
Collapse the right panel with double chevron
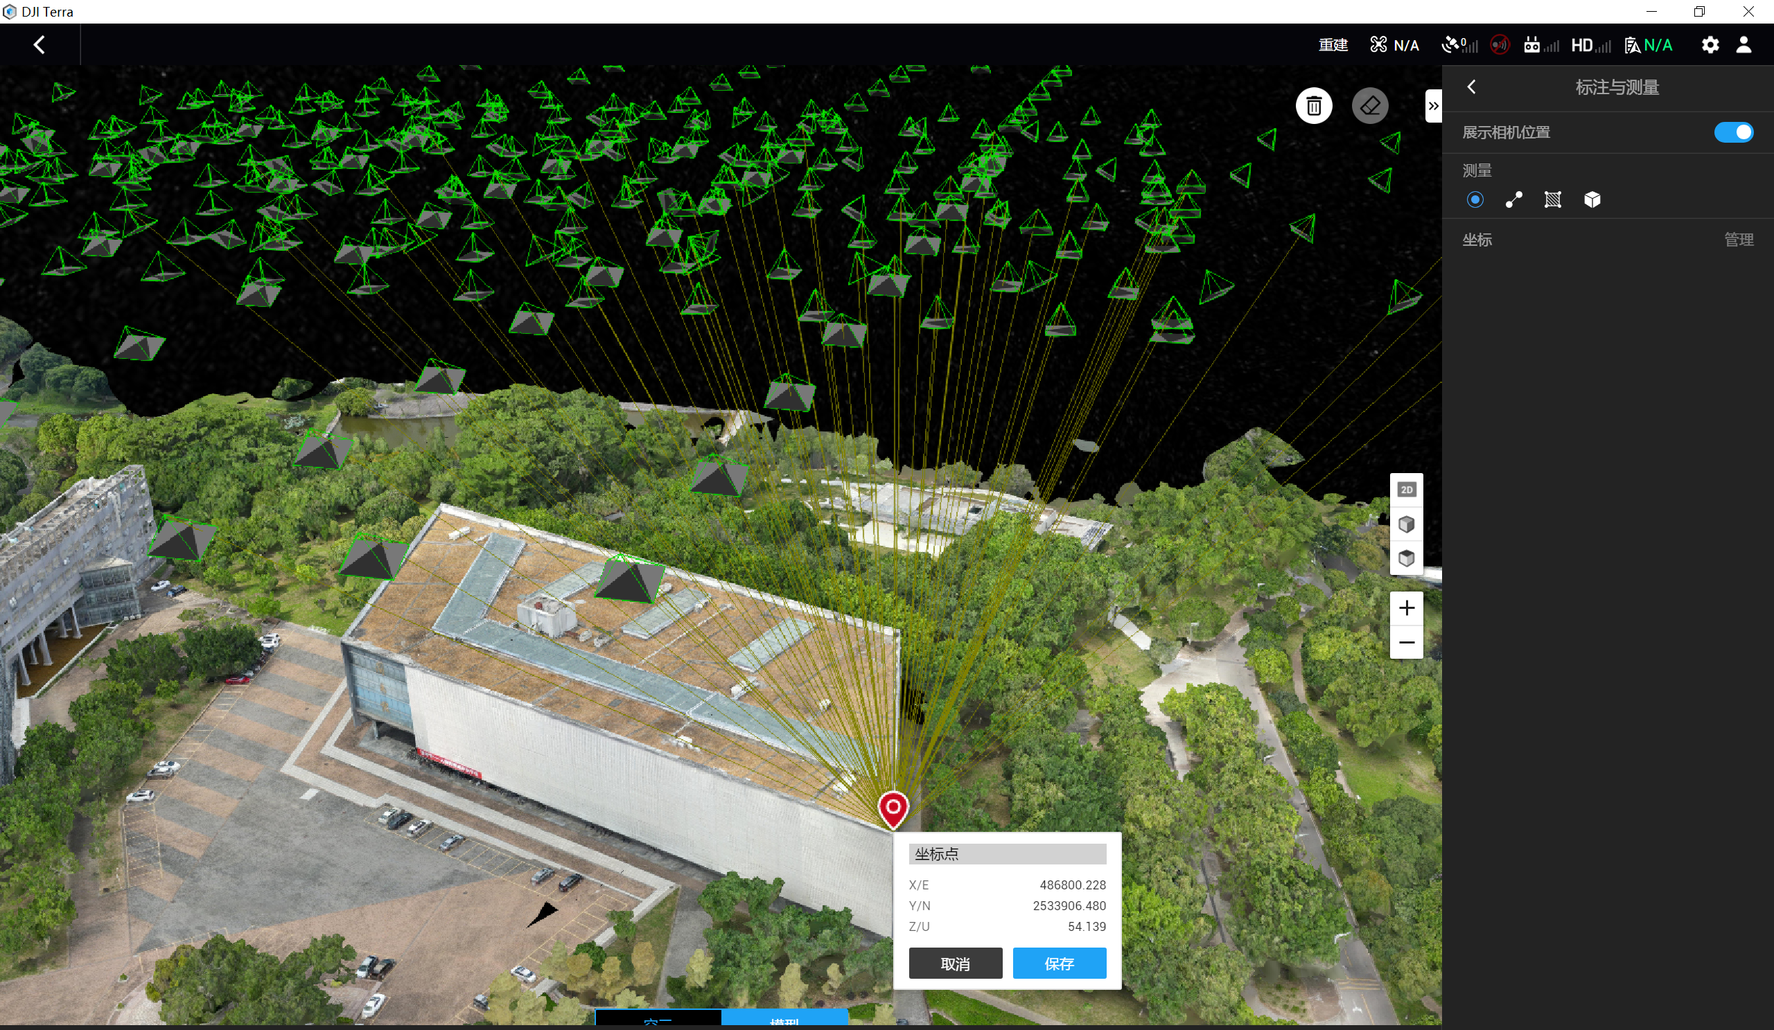[x=1432, y=106]
